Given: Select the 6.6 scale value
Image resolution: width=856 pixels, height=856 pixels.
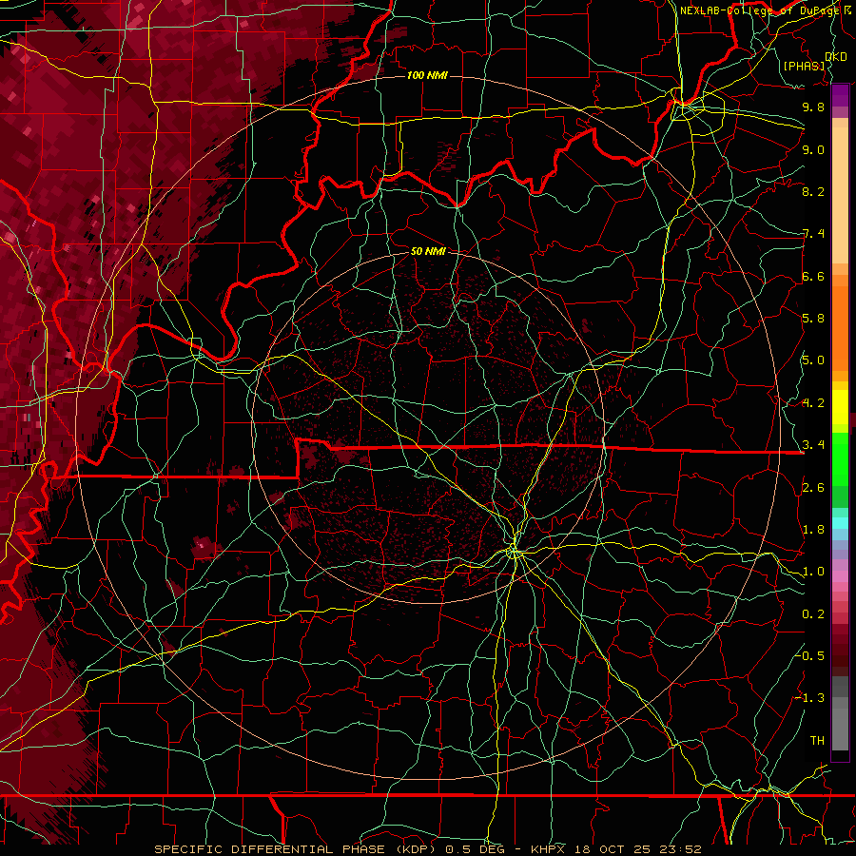Looking at the screenshot, I should pyautogui.click(x=813, y=276).
